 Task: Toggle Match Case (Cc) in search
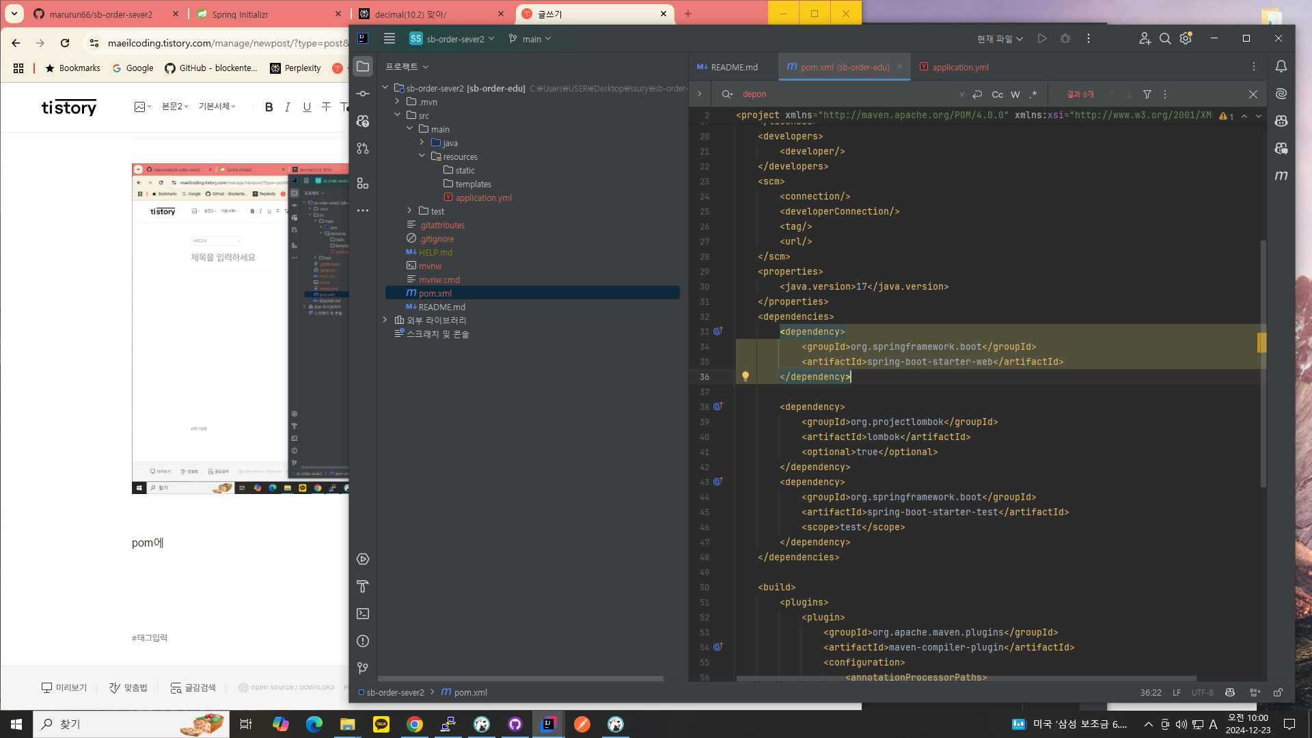(998, 94)
